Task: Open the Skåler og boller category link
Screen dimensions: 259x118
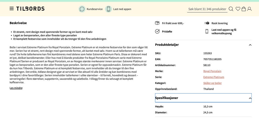Action: pos(212,83)
